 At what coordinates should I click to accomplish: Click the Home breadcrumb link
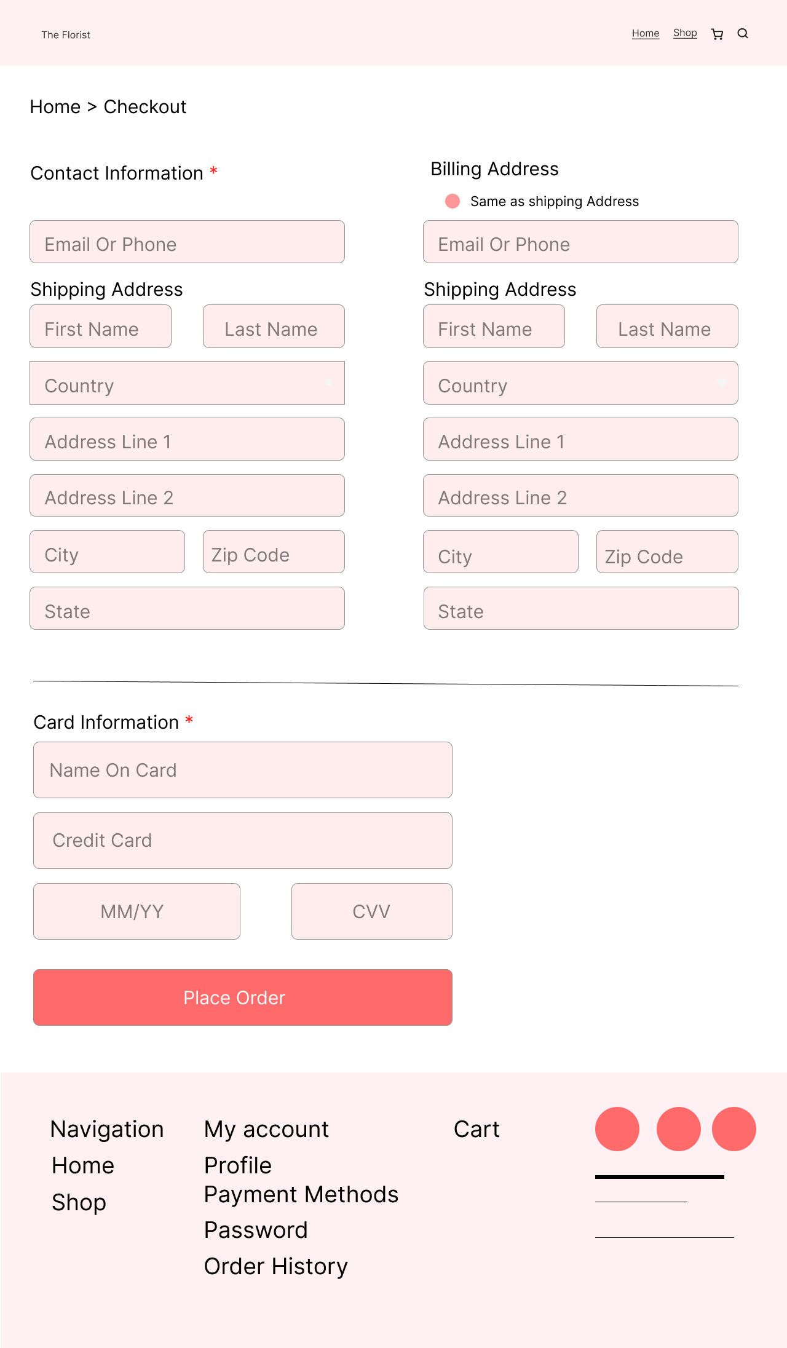pos(55,106)
